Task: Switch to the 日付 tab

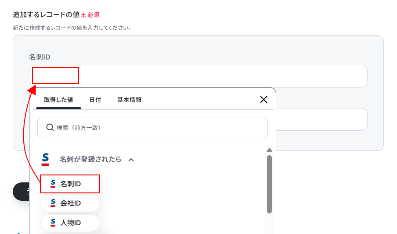Action: [x=95, y=100]
